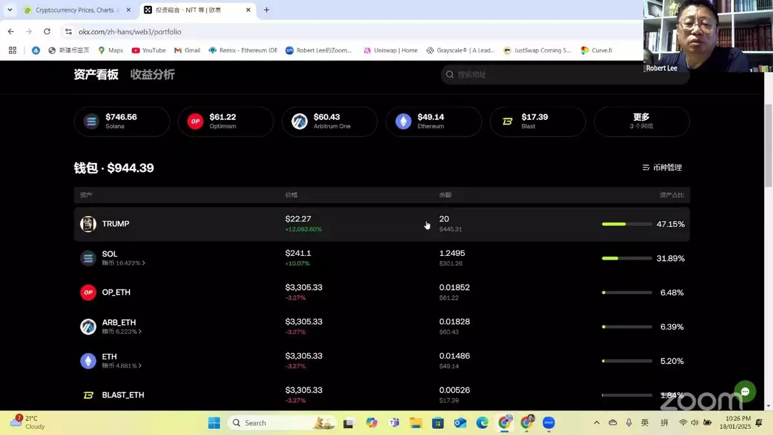
Task: Click the 余额 column header
Action: pos(445,195)
